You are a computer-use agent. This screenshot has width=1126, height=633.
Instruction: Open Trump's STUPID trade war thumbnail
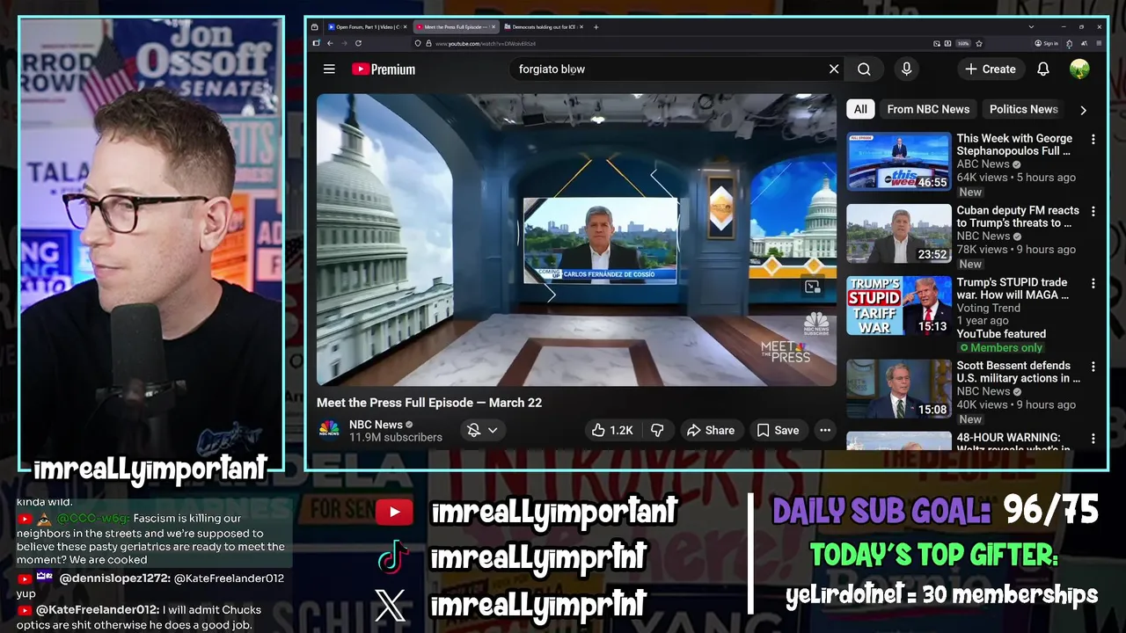[x=898, y=306]
